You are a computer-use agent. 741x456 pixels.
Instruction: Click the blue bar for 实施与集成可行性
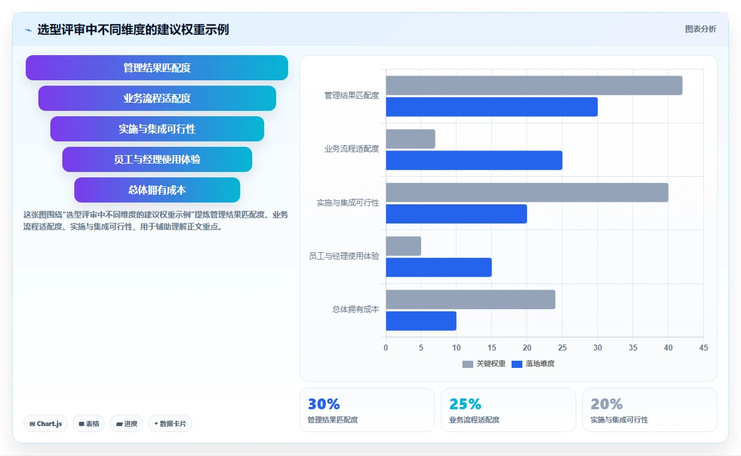[456, 214]
